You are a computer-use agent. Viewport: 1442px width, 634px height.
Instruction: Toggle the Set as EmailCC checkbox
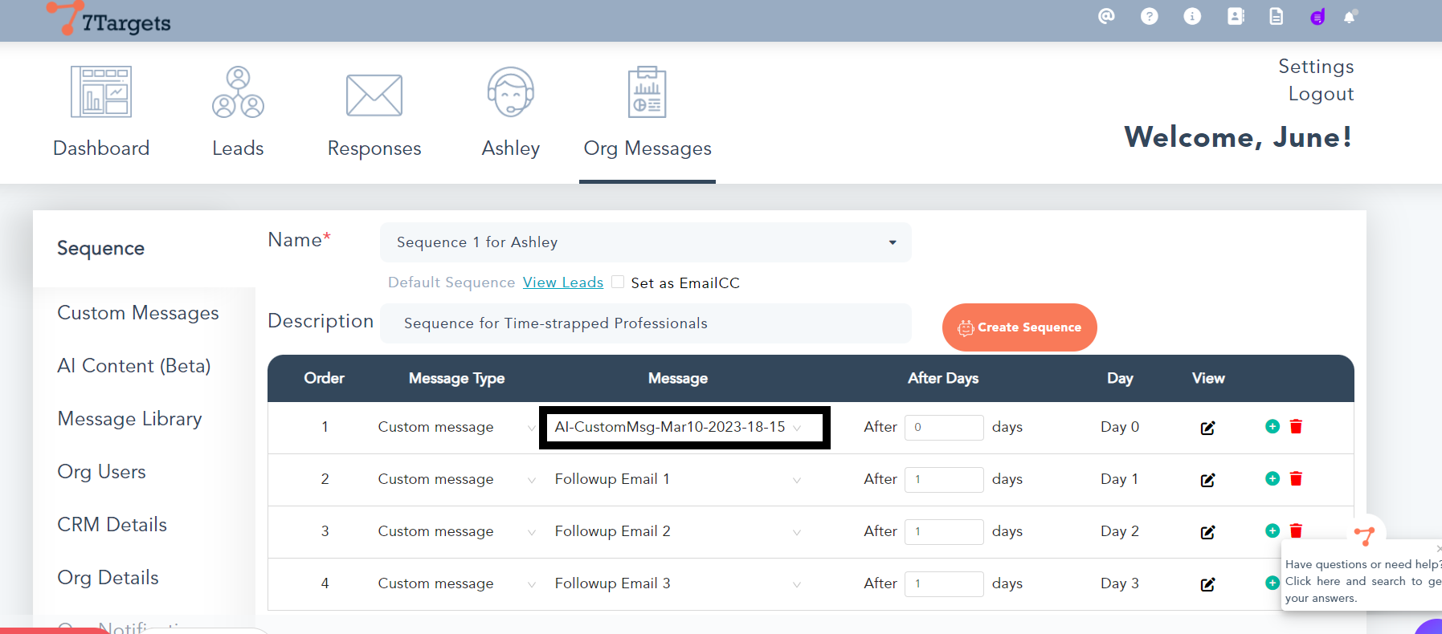(x=618, y=282)
